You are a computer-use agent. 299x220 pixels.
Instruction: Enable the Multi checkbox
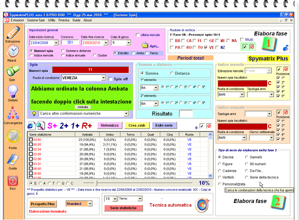click(242, 39)
